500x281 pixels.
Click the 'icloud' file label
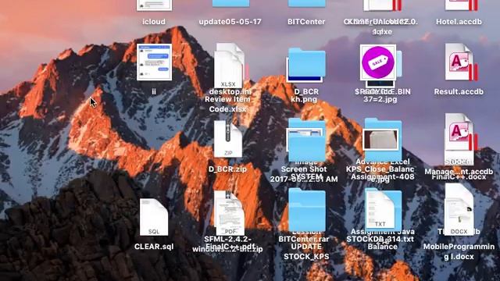pos(154,22)
